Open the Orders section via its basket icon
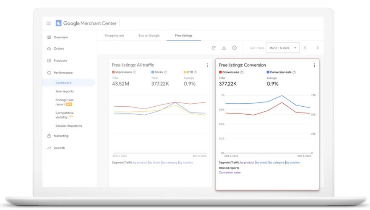Image resolution: width=370 pixels, height=210 pixels. click(x=49, y=48)
